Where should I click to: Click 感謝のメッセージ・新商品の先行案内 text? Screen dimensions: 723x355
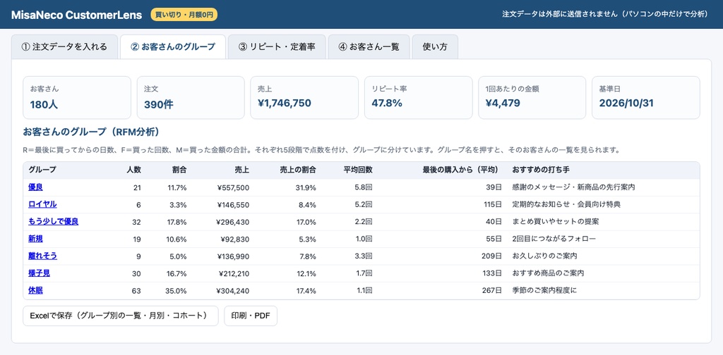(573, 187)
